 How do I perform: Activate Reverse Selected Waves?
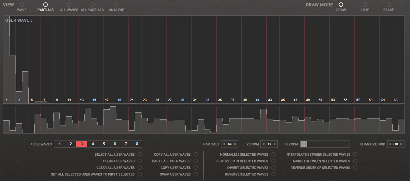click(x=273, y=174)
